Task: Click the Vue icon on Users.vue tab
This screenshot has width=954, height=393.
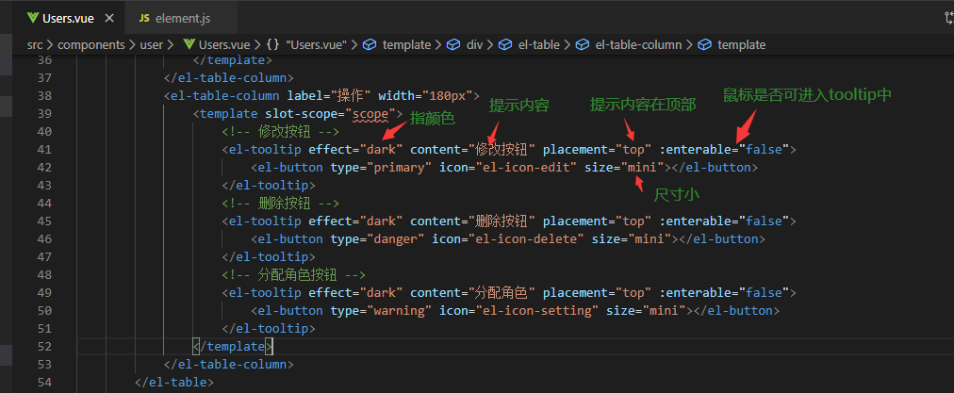Action: click(x=32, y=18)
